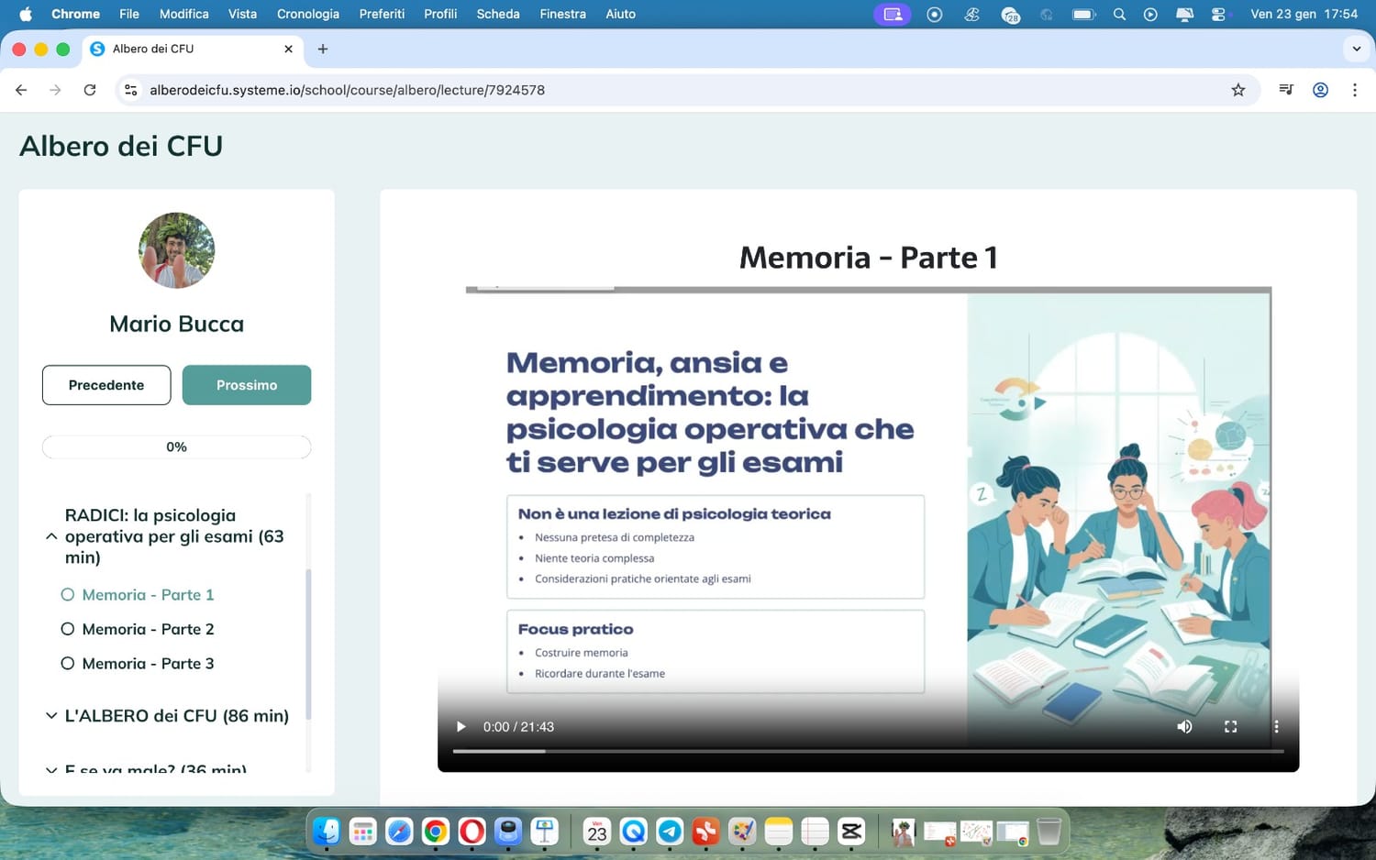This screenshot has width=1376, height=860.
Task: Go to the Prossimo lesson
Action: (247, 385)
